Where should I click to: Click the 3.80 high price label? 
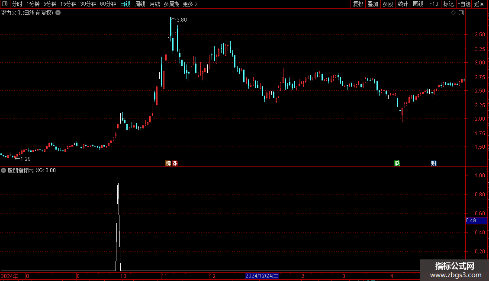click(x=181, y=20)
